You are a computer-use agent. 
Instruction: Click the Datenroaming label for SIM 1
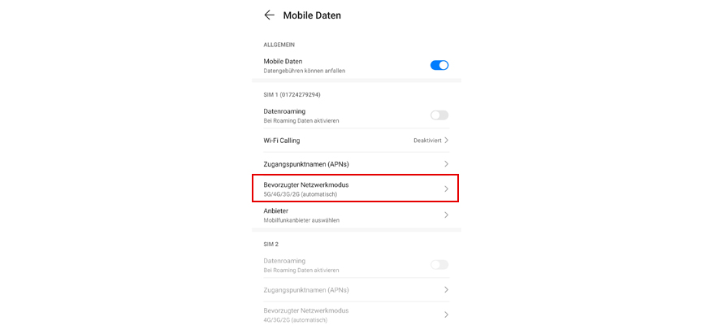pyautogui.click(x=284, y=111)
